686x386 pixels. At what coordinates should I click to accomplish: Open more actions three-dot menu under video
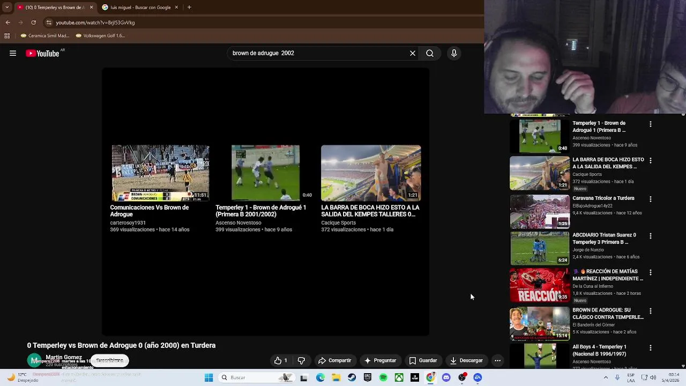point(497,360)
